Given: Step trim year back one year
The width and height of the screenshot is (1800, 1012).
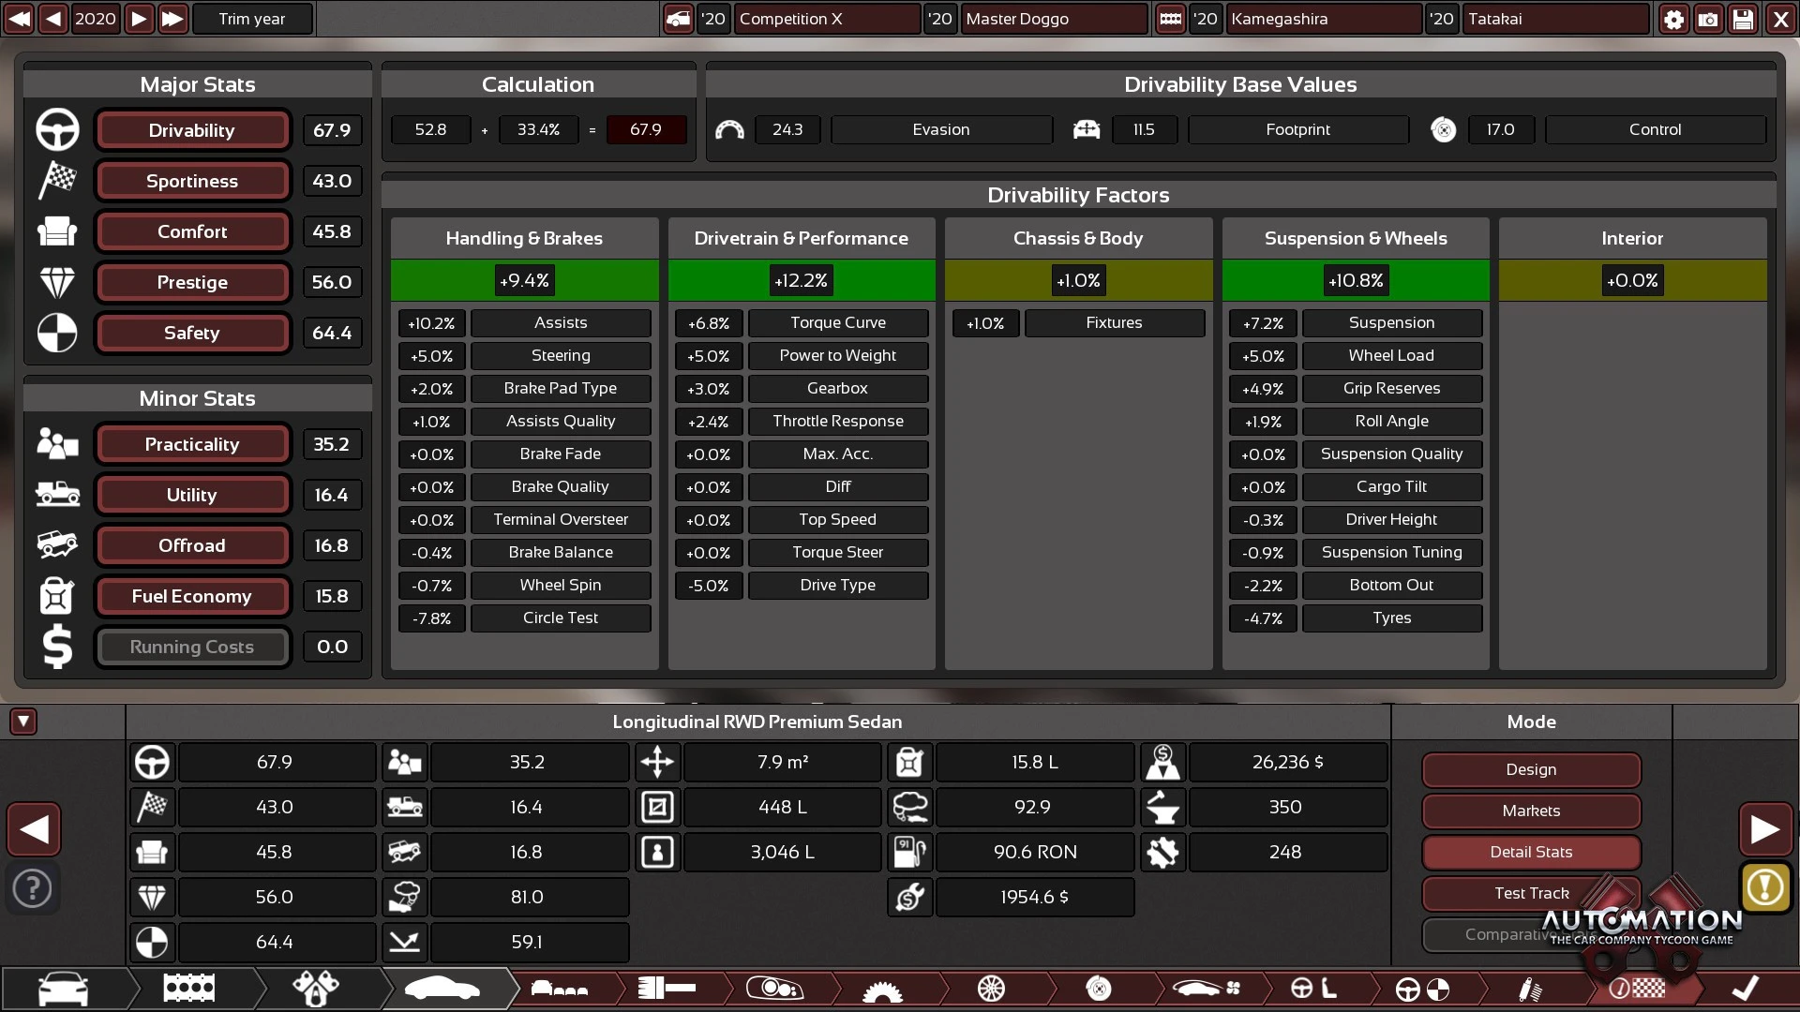Looking at the screenshot, I should (53, 19).
